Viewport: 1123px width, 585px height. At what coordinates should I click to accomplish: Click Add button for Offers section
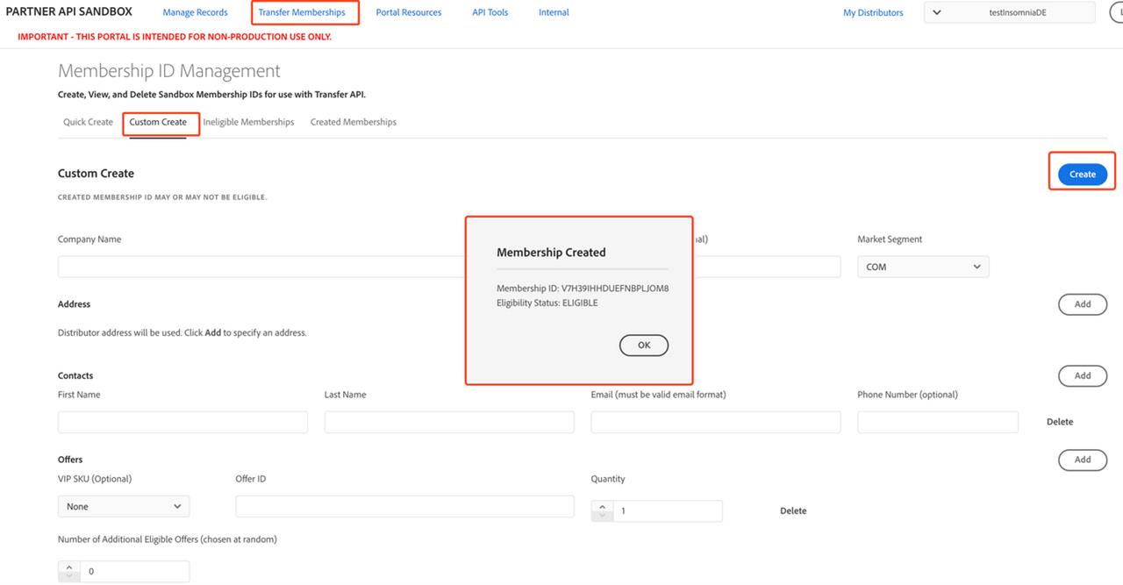pos(1082,460)
